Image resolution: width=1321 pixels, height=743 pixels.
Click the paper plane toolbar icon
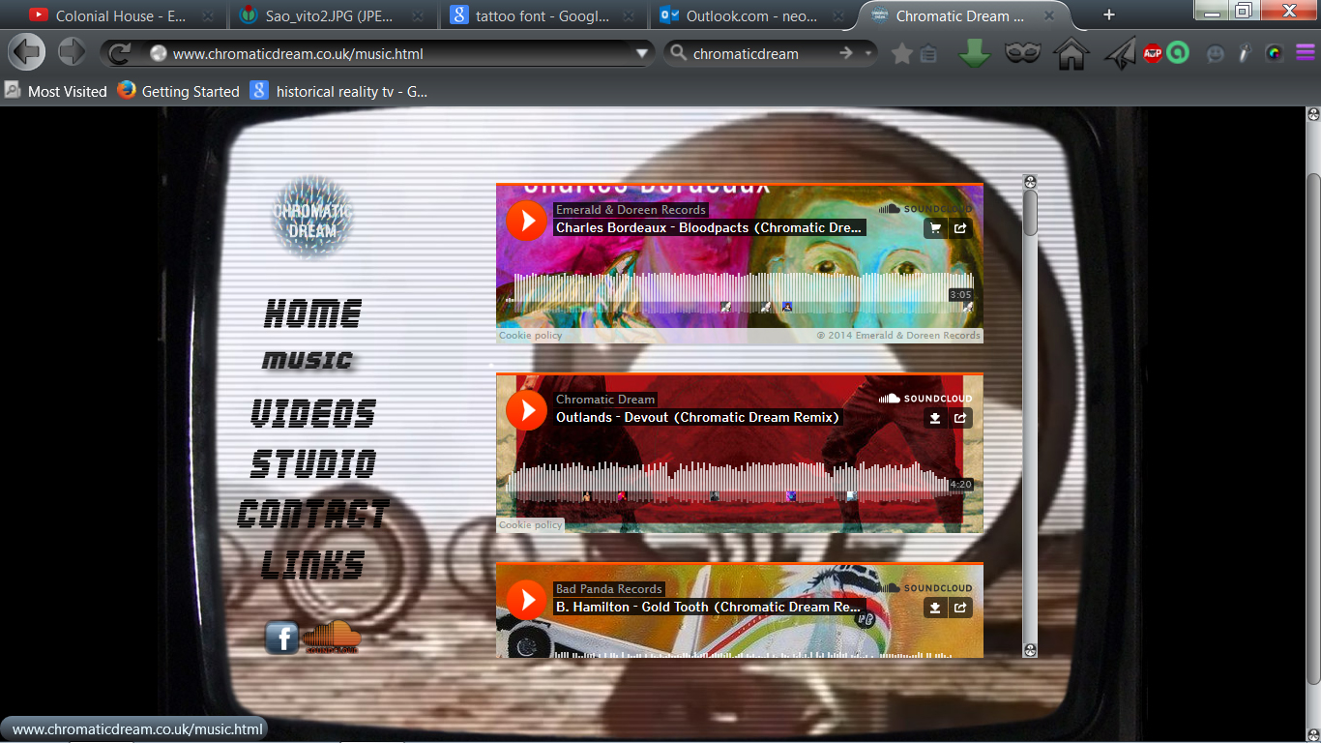(1120, 53)
